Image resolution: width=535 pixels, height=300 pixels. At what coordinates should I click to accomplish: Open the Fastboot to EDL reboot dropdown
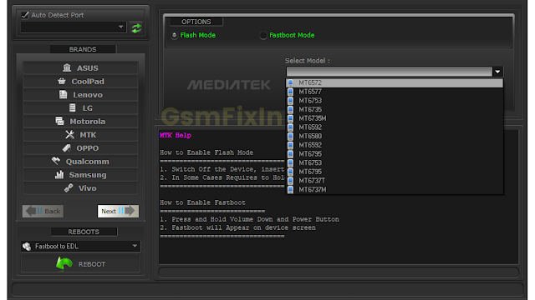pos(80,246)
